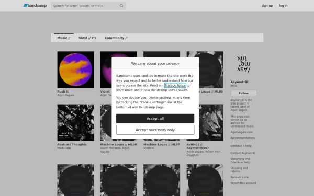Click the Push It artist name Arjun Vagale
This screenshot has height=196, width=314.
pyautogui.click(x=66, y=95)
